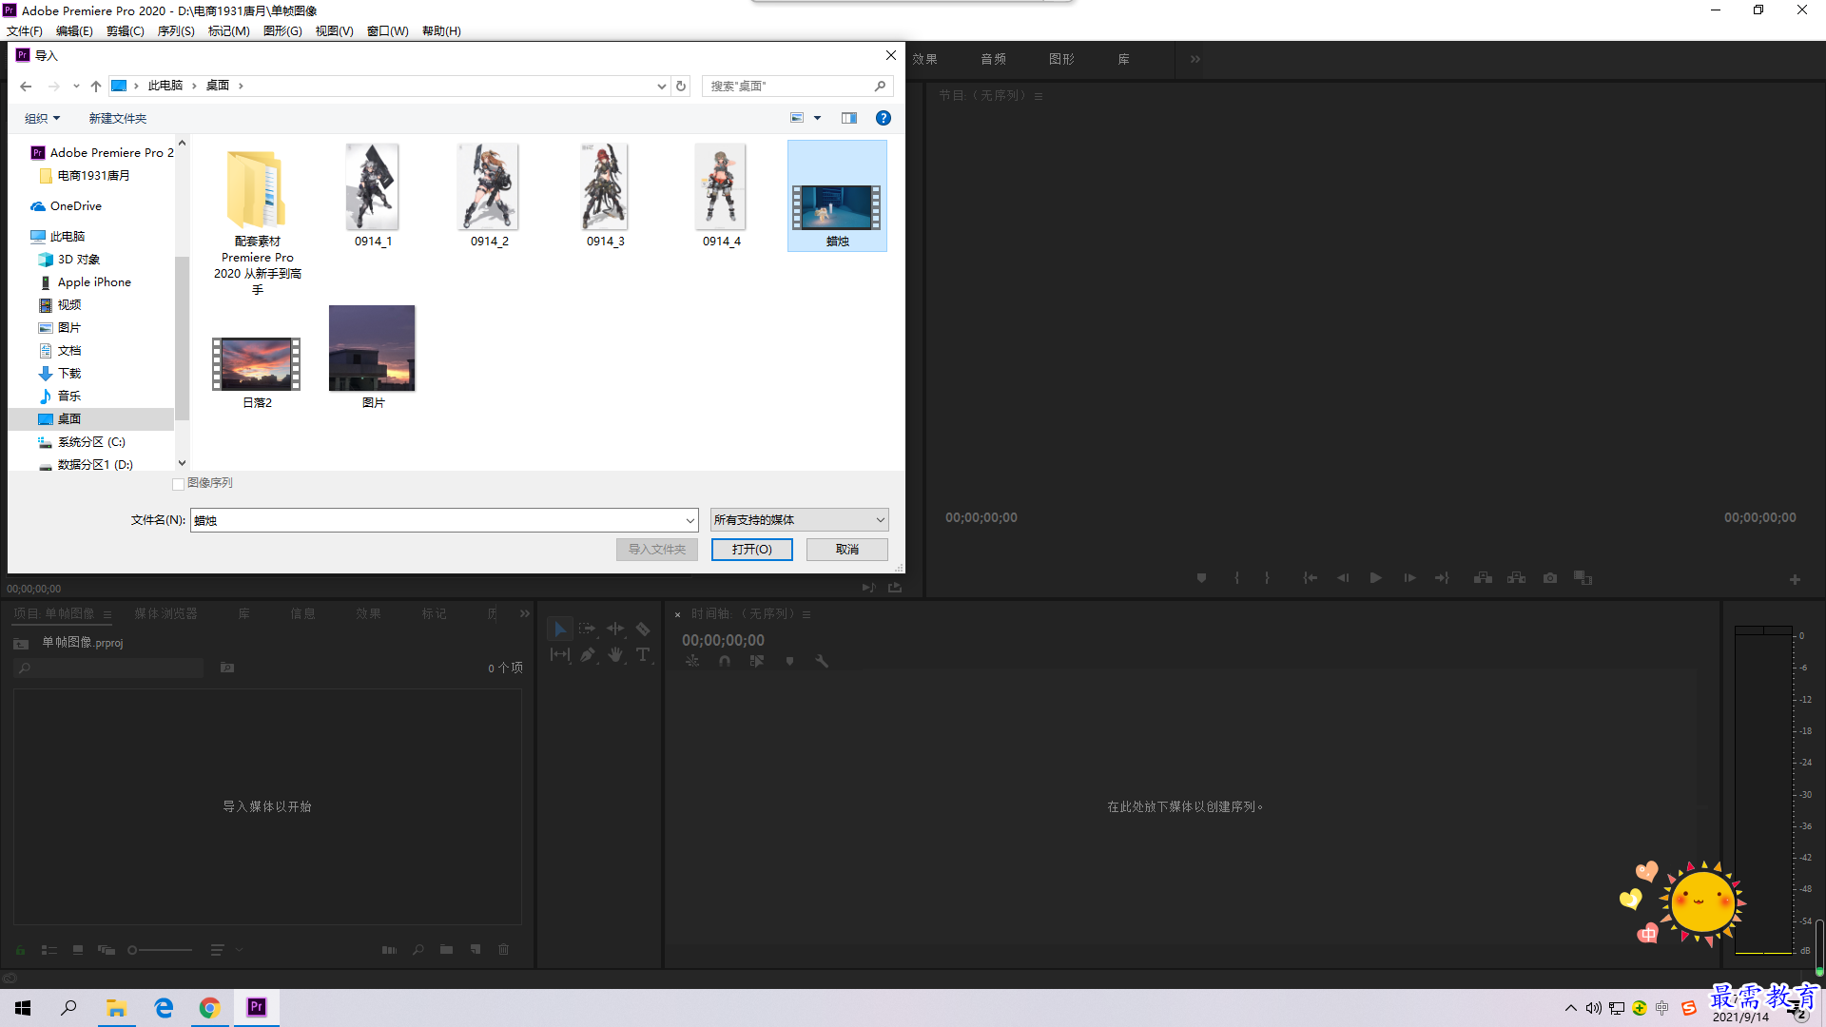Image resolution: width=1826 pixels, height=1027 pixels.
Task: Open the 文件(F) menu
Action: 25,31
